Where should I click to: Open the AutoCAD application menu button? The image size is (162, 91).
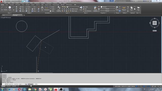click(2, 2)
